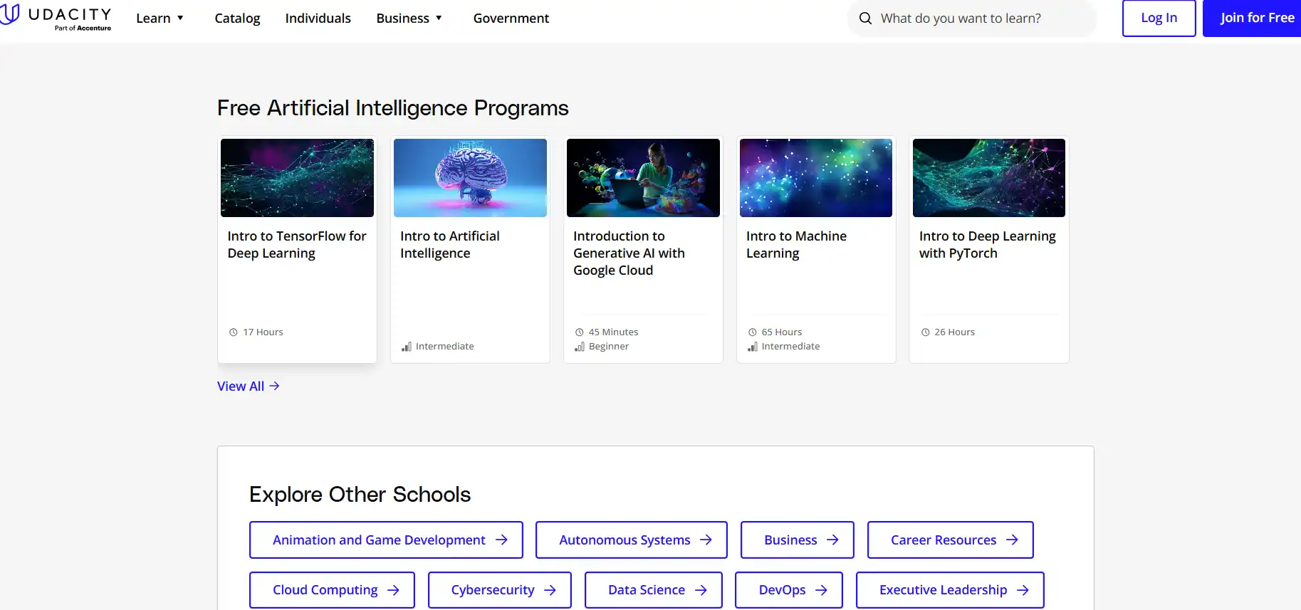Click the clock icon beside 17 Hours
1301x610 pixels.
click(233, 332)
